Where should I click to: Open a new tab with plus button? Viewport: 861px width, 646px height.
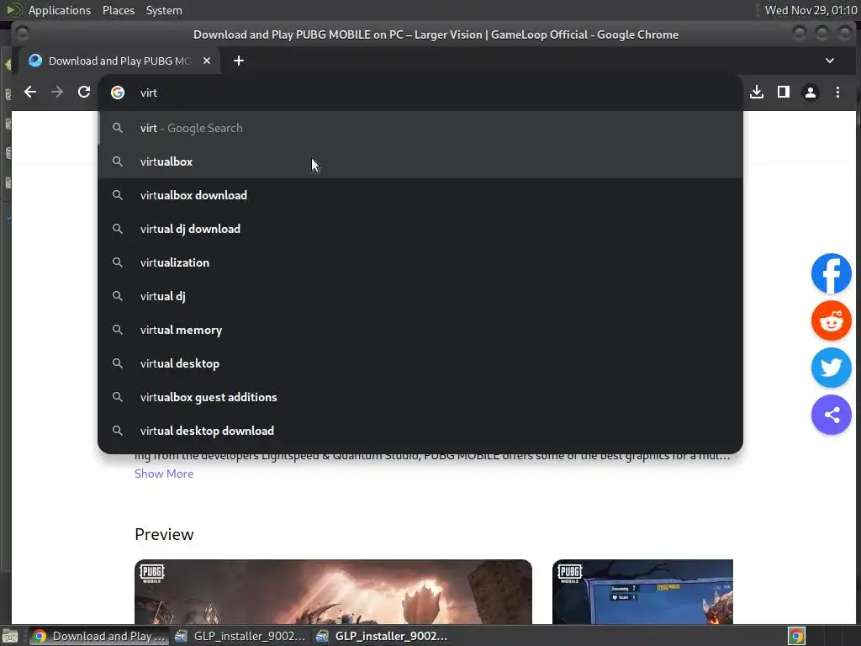(x=238, y=61)
